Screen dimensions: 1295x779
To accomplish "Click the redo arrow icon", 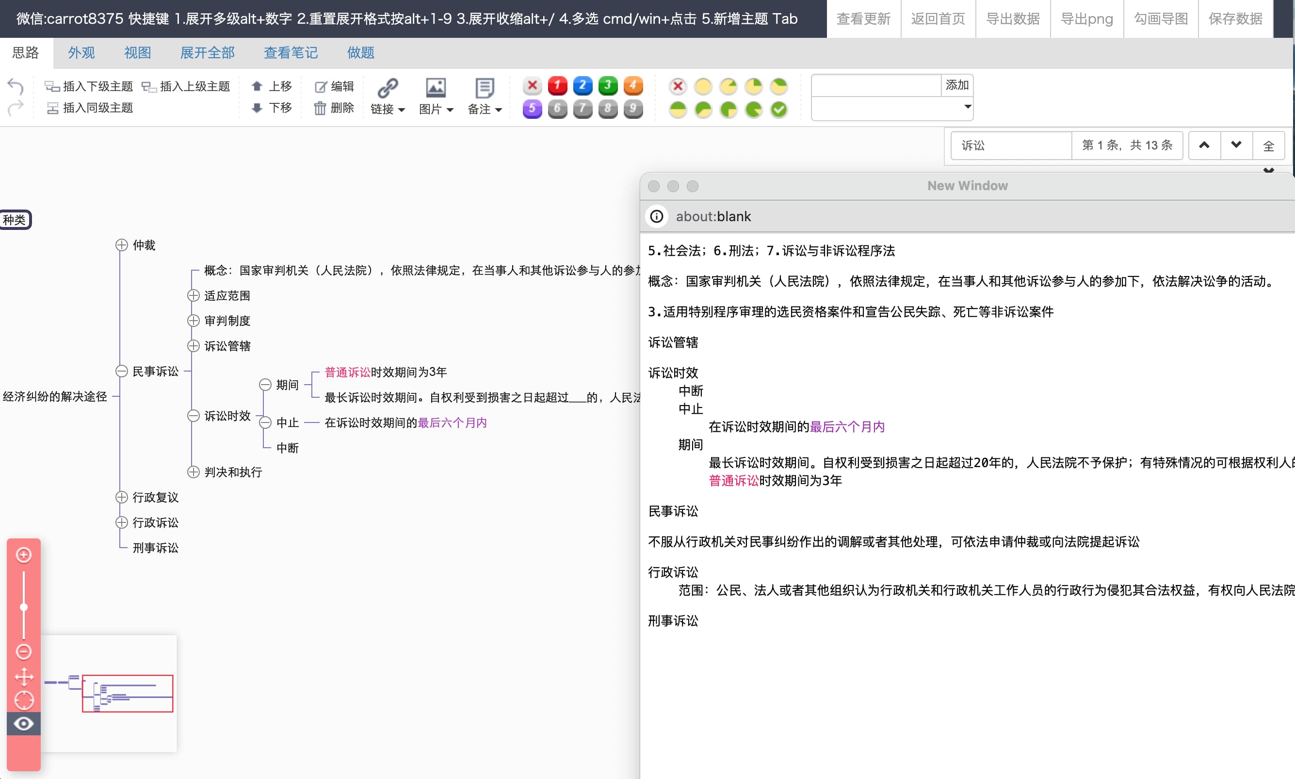I will (15, 108).
